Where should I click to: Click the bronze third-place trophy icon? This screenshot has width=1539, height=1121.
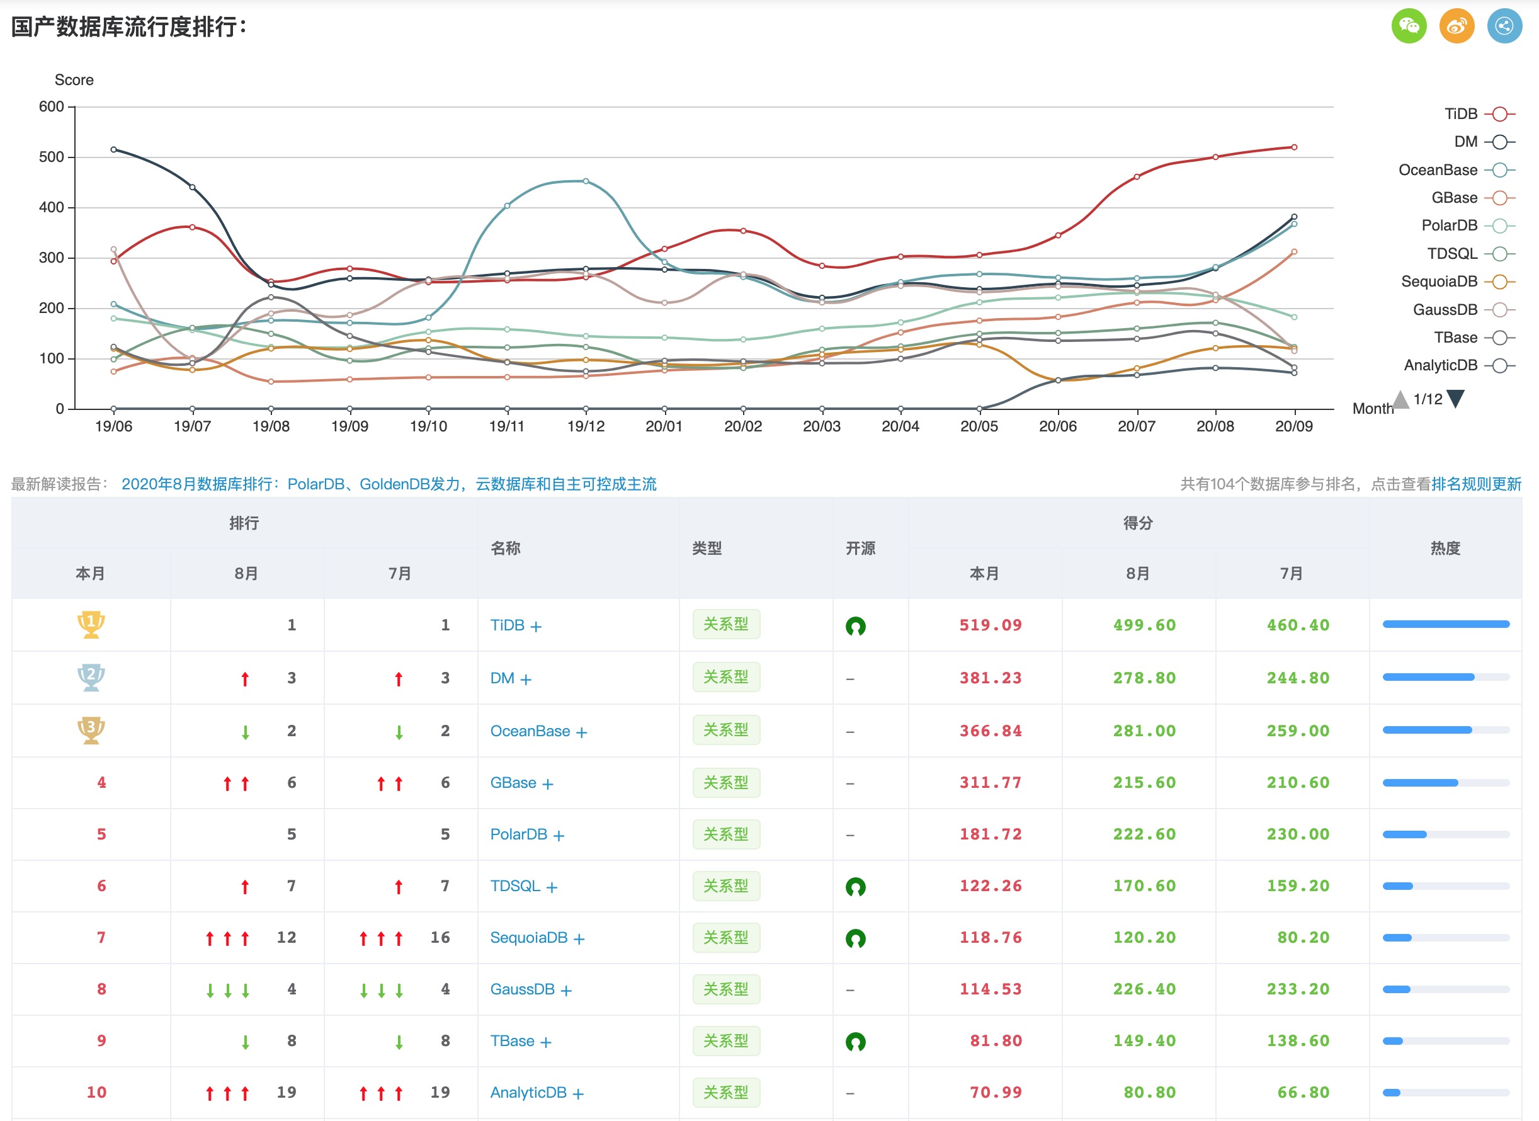pyautogui.click(x=90, y=730)
